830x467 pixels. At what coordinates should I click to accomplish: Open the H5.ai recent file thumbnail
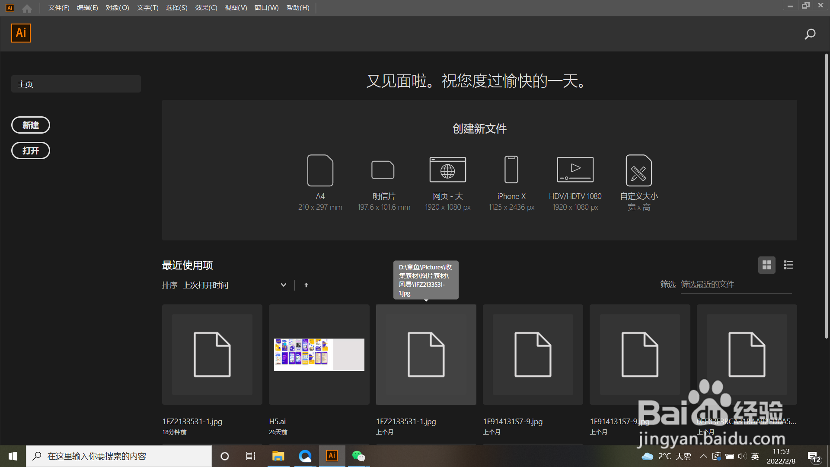point(319,355)
